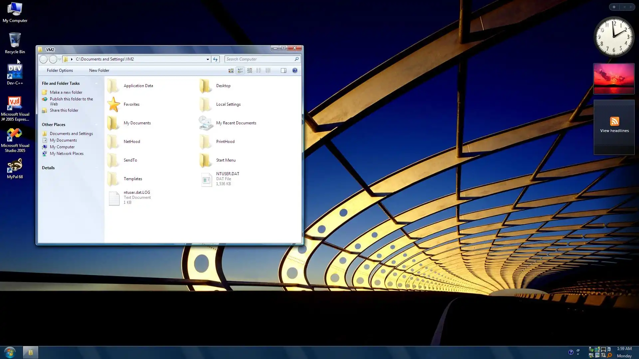
Task: Switch to thumbnails view icon
Action: (231, 70)
